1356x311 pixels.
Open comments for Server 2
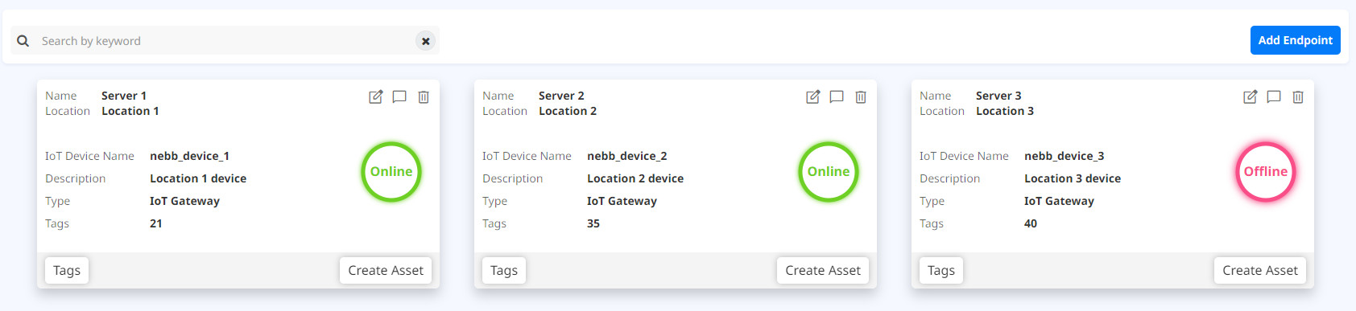(837, 96)
